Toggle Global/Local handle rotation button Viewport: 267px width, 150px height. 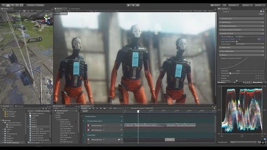coord(40,5)
